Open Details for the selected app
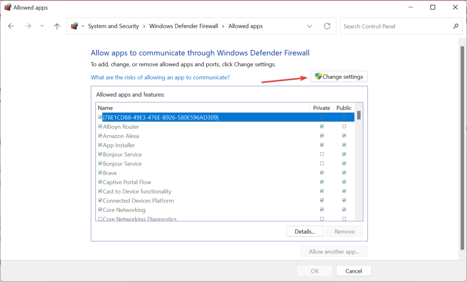This screenshot has width=467, height=282. [305, 231]
